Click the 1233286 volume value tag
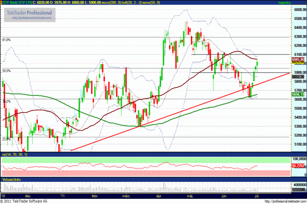Image resolution: width=307 pixels, height=204 pixels. click(298, 189)
